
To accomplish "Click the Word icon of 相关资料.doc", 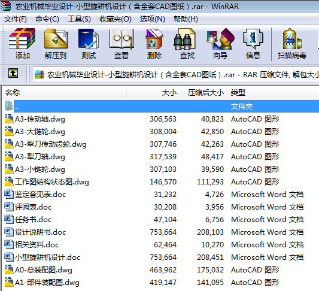I will pyautogui.click(x=9, y=244).
